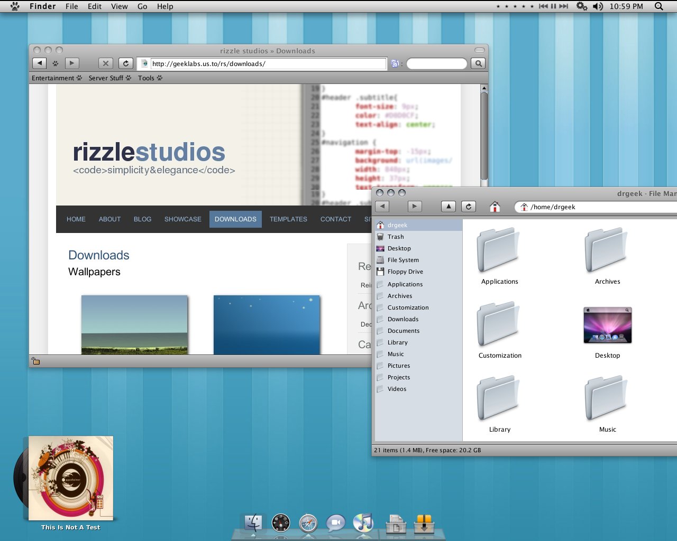Open the SHOWCASE nav link
Screen dimensions: 677x541
(183, 219)
